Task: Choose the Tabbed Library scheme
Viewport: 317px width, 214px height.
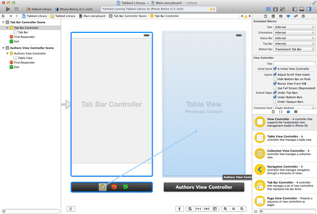Action: point(39,9)
